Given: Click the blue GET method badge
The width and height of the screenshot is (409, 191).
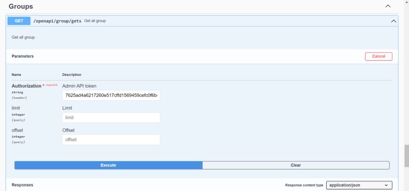Looking at the screenshot, I should (x=19, y=21).
